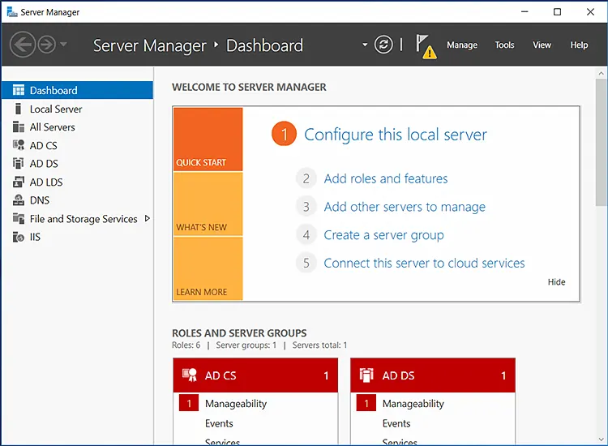Click the Dashboard icon in sidebar
The width and height of the screenshot is (608, 446).
[x=18, y=90]
